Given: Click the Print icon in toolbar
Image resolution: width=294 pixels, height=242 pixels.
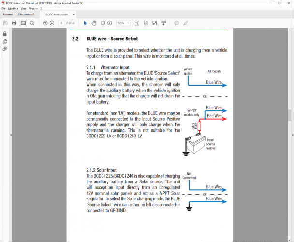Looking at the screenshot, I should click(14, 23).
